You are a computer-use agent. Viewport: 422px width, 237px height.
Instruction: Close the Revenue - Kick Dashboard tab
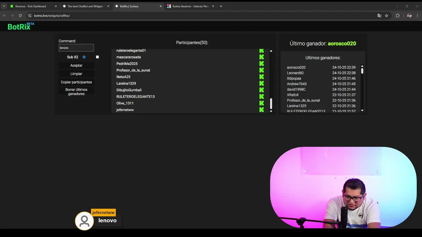click(x=56, y=6)
